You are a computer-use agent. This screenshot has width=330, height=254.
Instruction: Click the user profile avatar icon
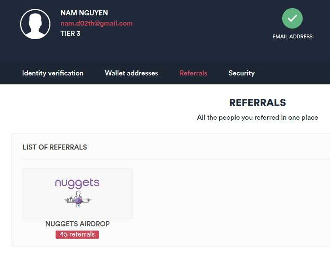[35, 24]
